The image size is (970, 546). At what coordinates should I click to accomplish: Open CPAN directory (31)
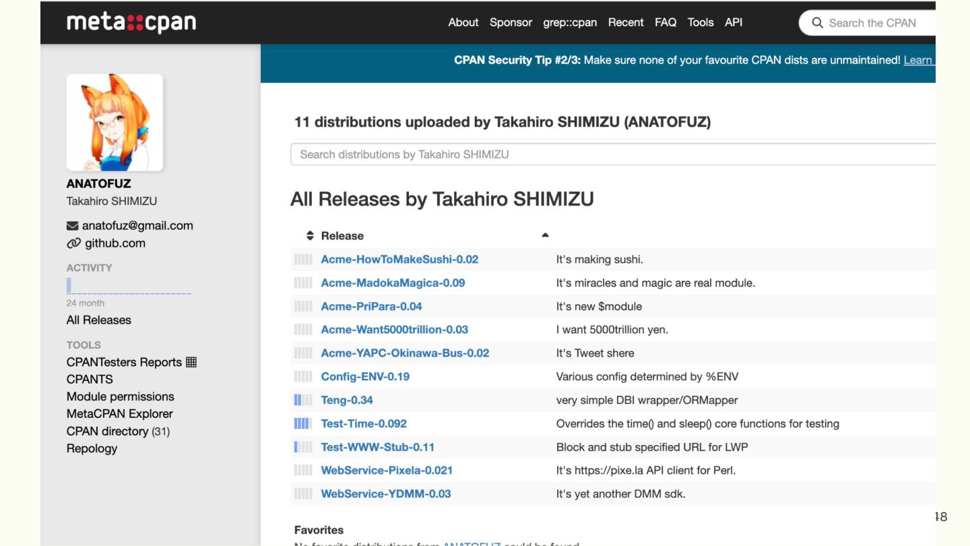(118, 431)
